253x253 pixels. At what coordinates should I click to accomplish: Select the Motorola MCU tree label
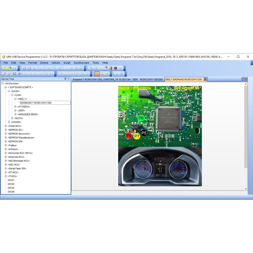(16, 157)
